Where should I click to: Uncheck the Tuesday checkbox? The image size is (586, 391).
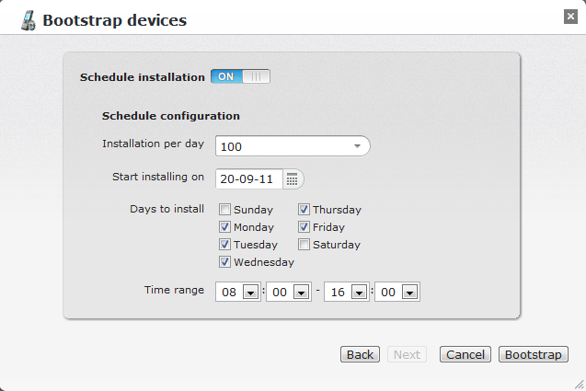[225, 245]
